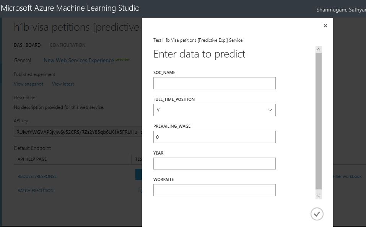View latest version of the experiment
Screen dimensions: 366x227
pyautogui.click(x=63, y=84)
